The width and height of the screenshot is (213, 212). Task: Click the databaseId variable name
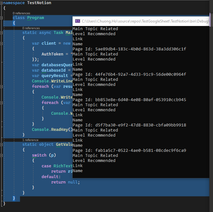click(54, 70)
